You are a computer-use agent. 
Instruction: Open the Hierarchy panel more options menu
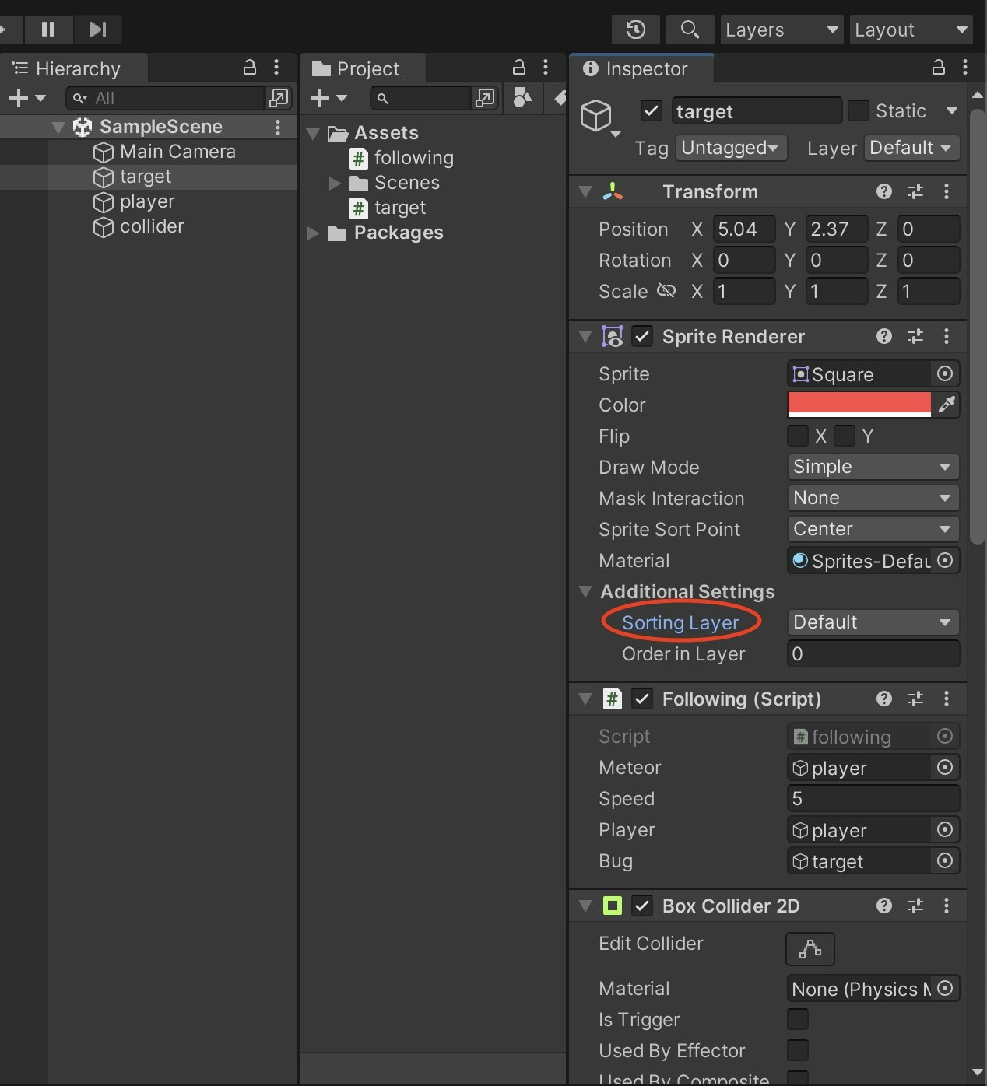tap(276, 68)
